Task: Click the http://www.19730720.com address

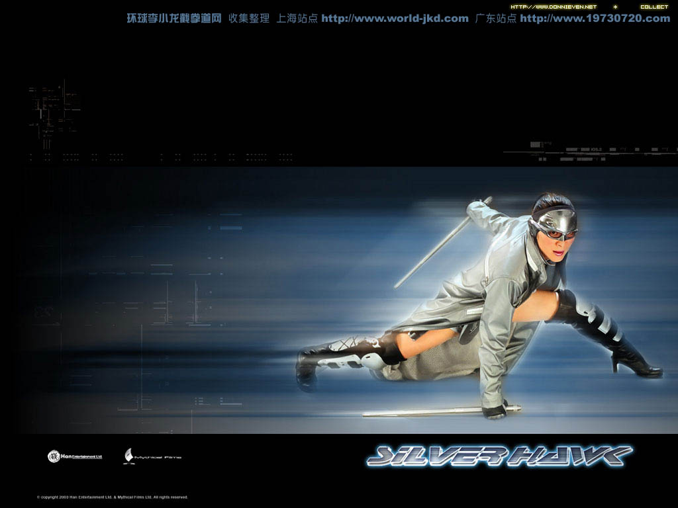Action: pos(595,19)
